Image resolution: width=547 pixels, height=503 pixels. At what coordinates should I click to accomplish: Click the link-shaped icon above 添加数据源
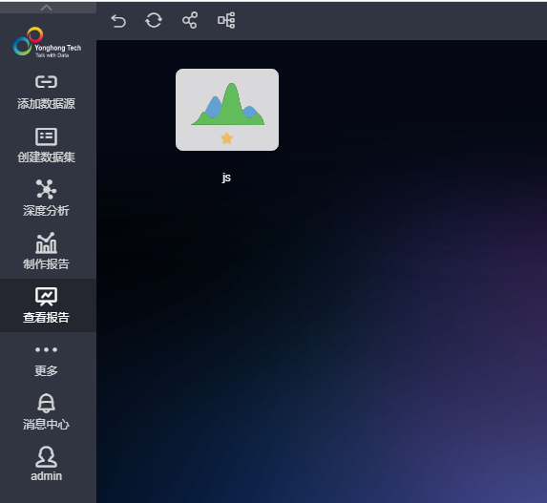tap(46, 82)
